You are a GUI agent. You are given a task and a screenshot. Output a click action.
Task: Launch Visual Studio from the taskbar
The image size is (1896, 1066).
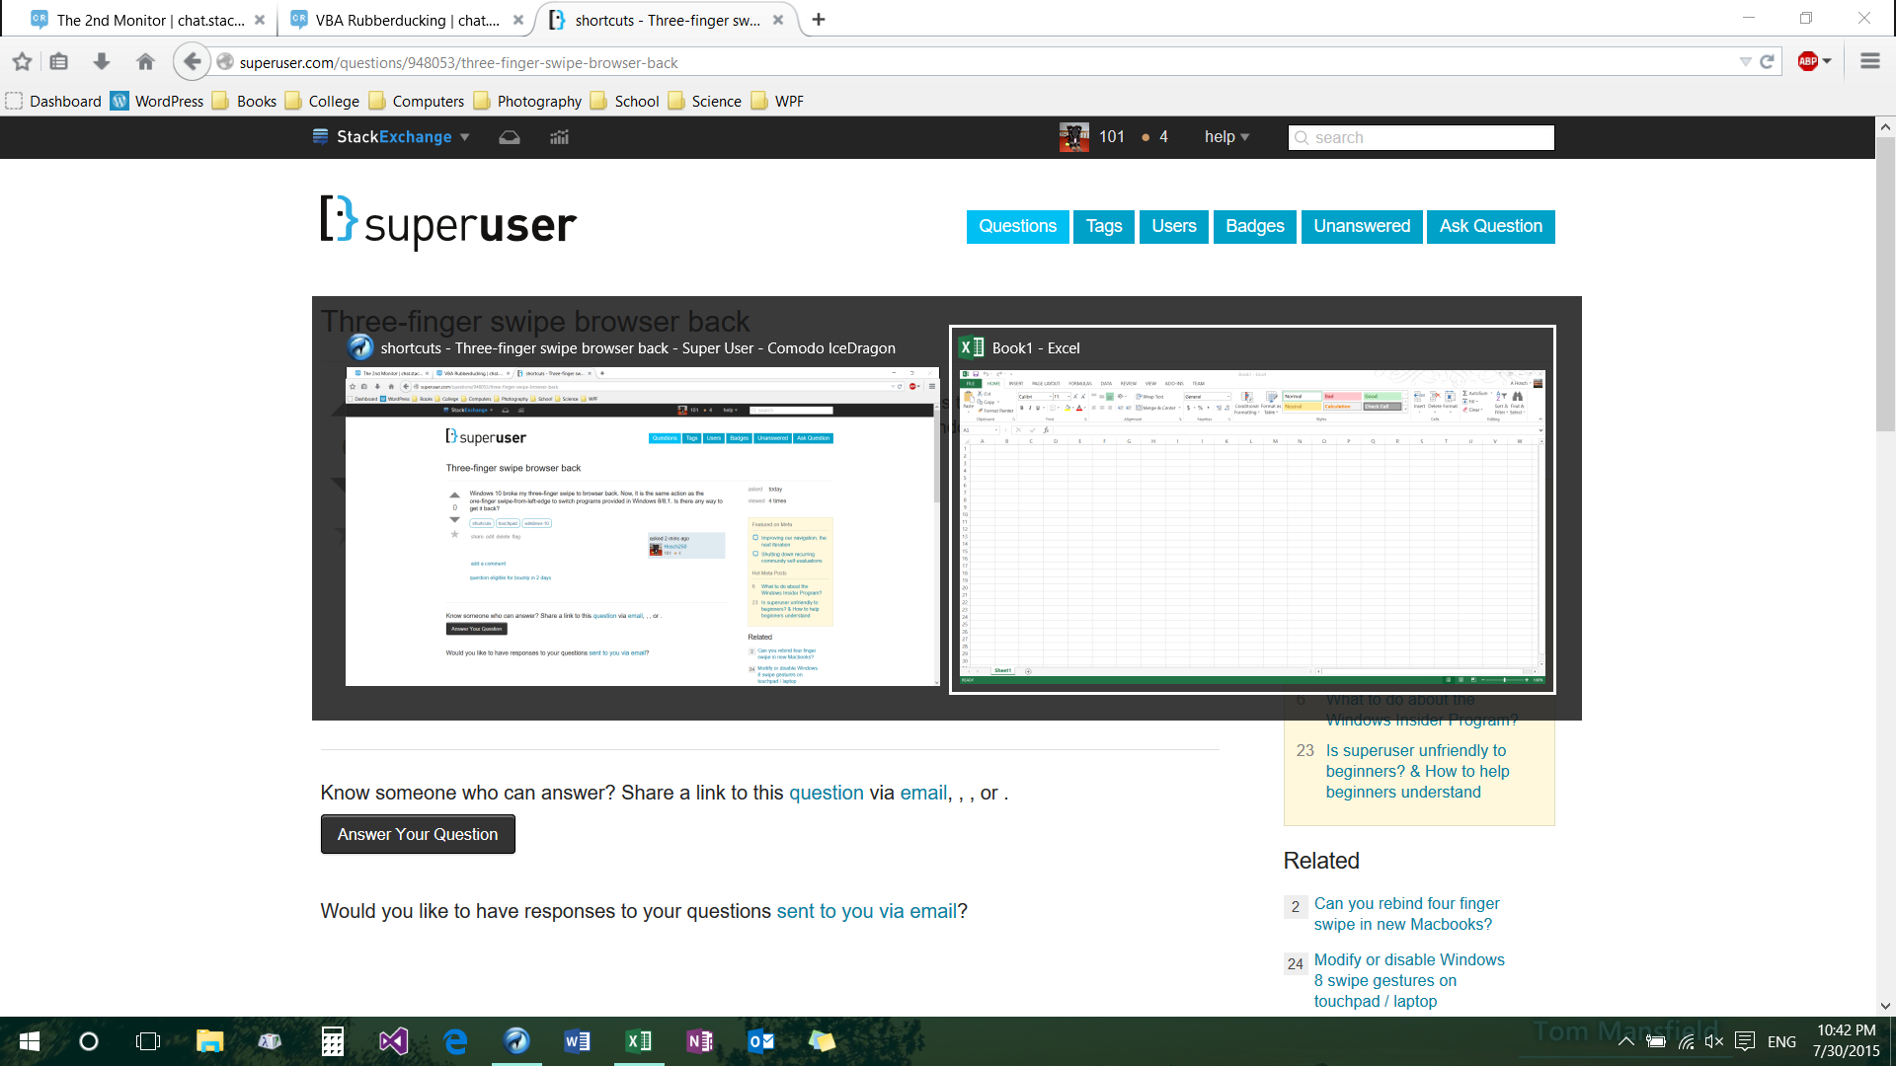[x=394, y=1041]
